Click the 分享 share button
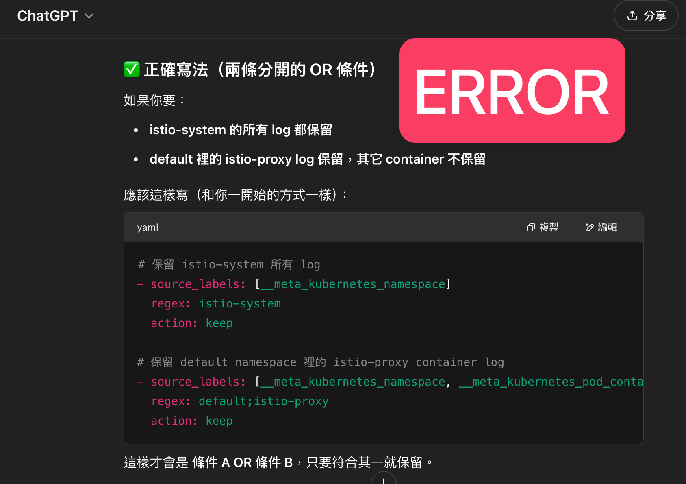Screen dimensions: 686x484 646,15
